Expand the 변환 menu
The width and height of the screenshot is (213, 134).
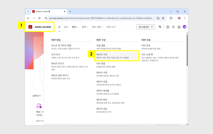[x=85, y=27]
